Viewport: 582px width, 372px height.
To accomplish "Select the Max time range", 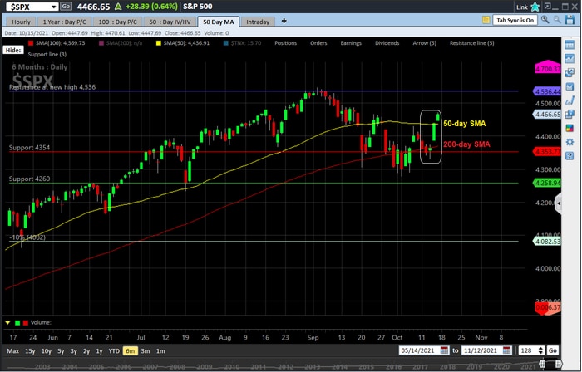I will [x=13, y=351].
